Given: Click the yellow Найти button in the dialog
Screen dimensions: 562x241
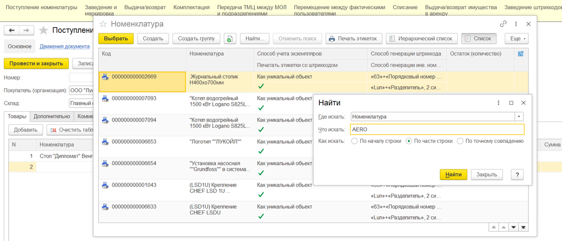Looking at the screenshot, I should (453, 174).
